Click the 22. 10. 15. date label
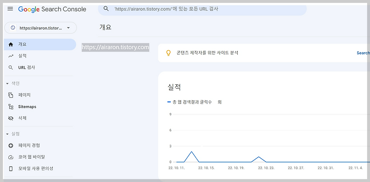The width and height of the screenshot is (370, 182). coord(206,168)
